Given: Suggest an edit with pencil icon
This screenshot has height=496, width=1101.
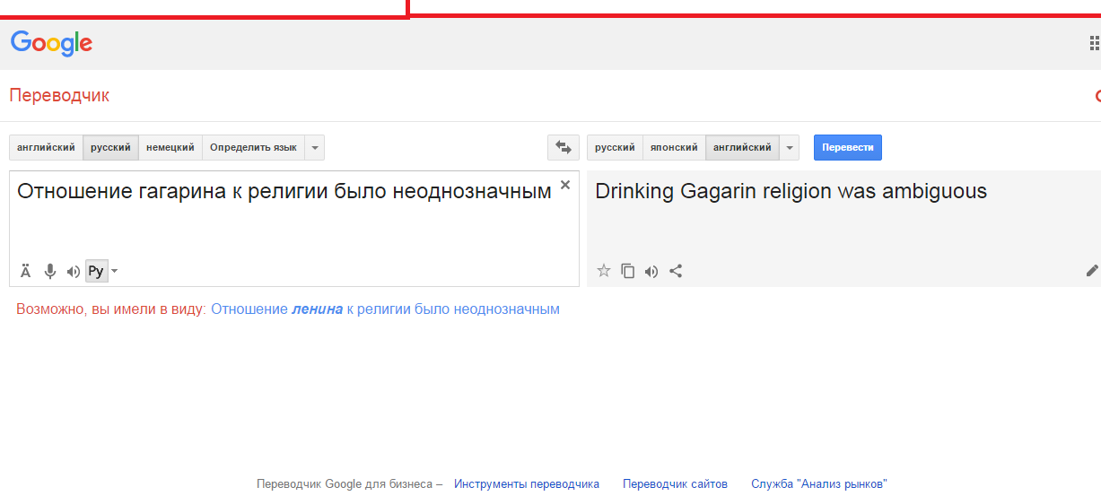Looking at the screenshot, I should pos(1092,270).
